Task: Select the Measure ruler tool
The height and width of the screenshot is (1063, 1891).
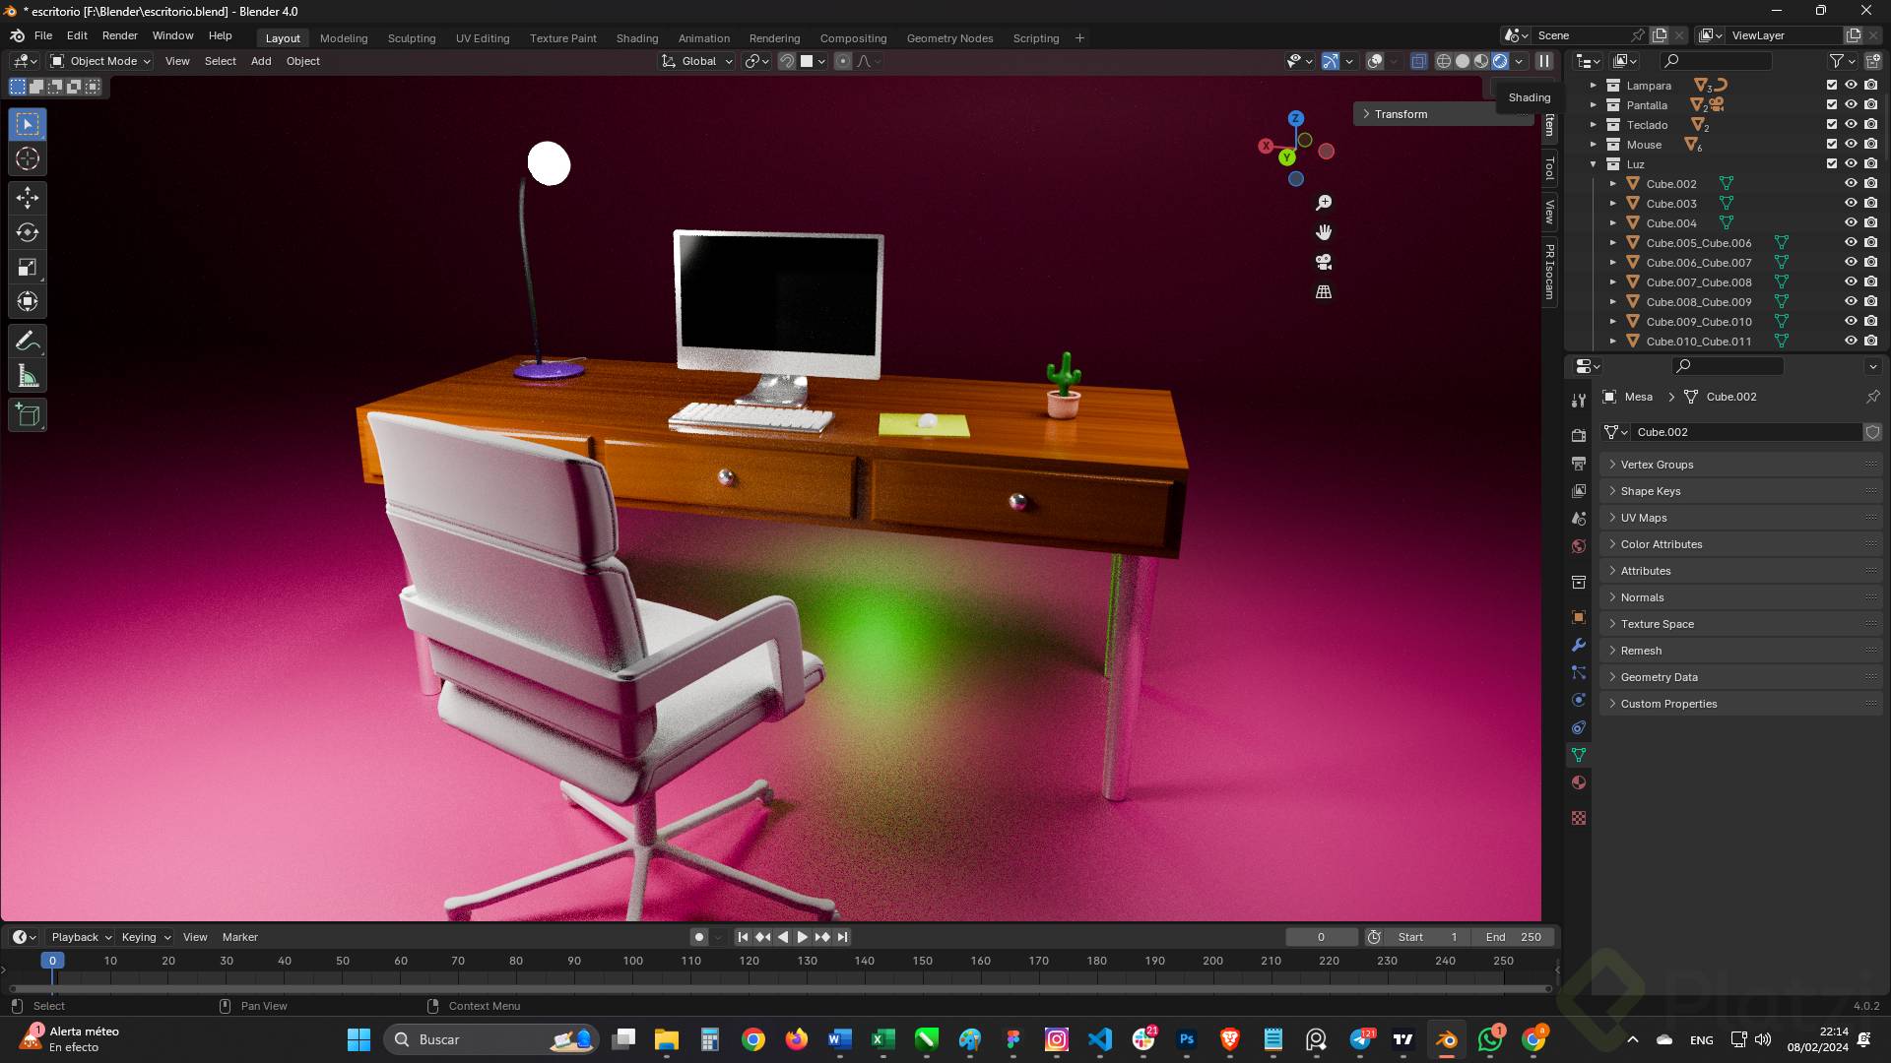Action: (28, 376)
